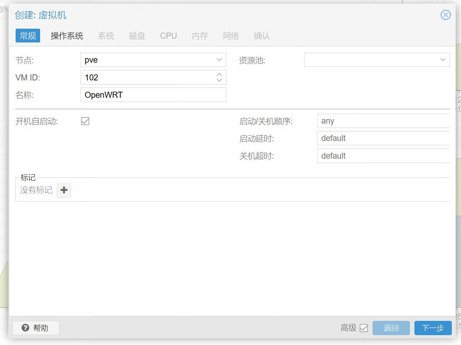Image resolution: width=461 pixels, height=345 pixels.
Task: Open the 资源池 resource pool dropdown
Action: point(443,60)
